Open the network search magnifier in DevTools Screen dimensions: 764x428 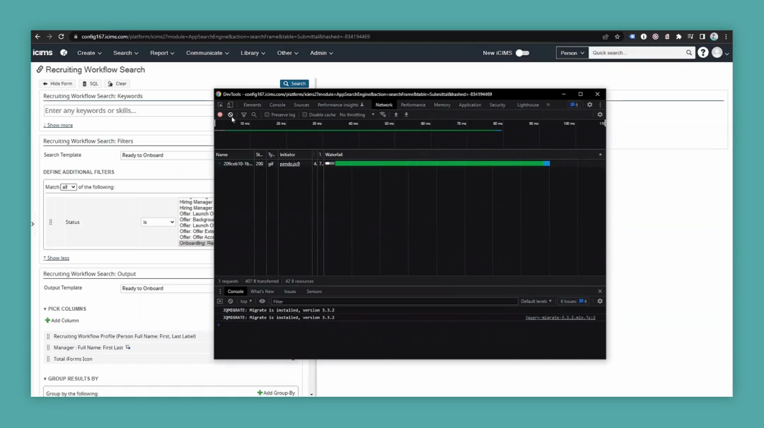[254, 115]
